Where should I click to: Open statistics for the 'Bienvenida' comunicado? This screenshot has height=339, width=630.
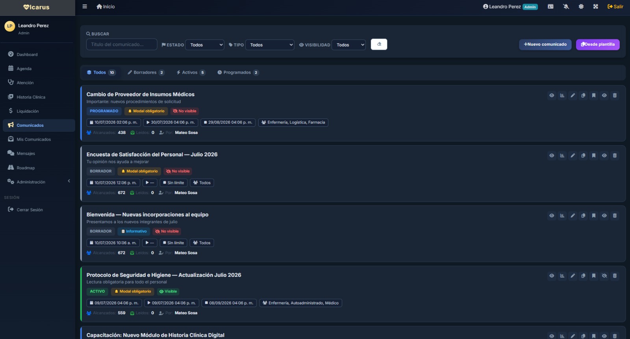(562, 215)
